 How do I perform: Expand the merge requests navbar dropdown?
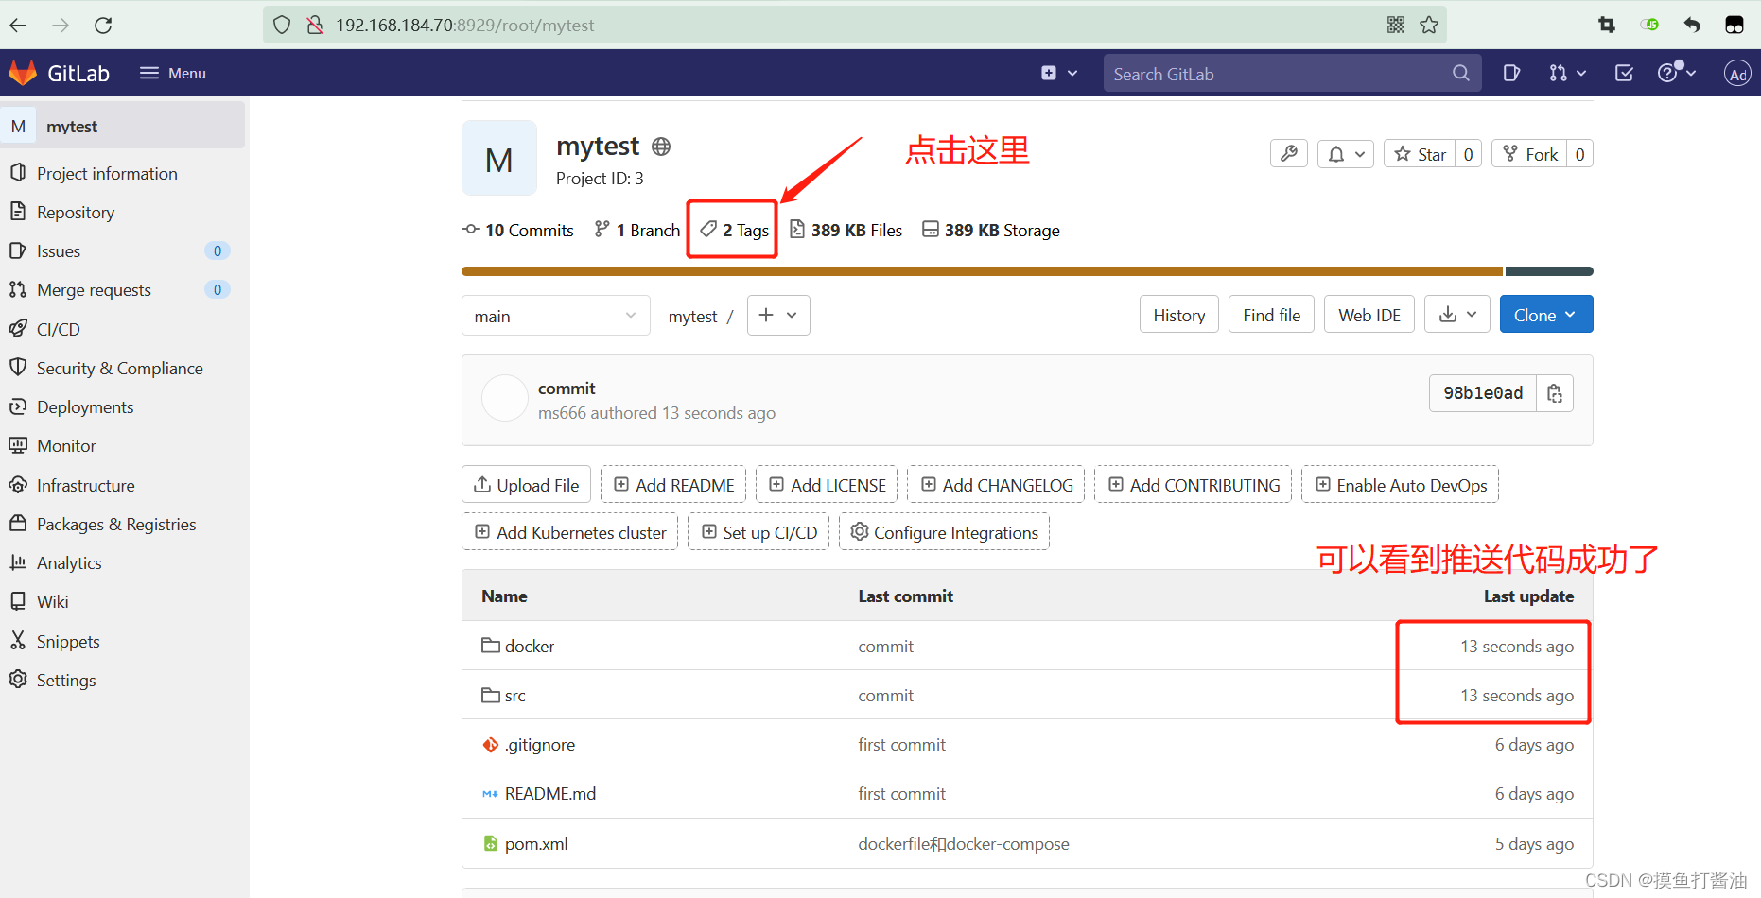click(x=1567, y=73)
